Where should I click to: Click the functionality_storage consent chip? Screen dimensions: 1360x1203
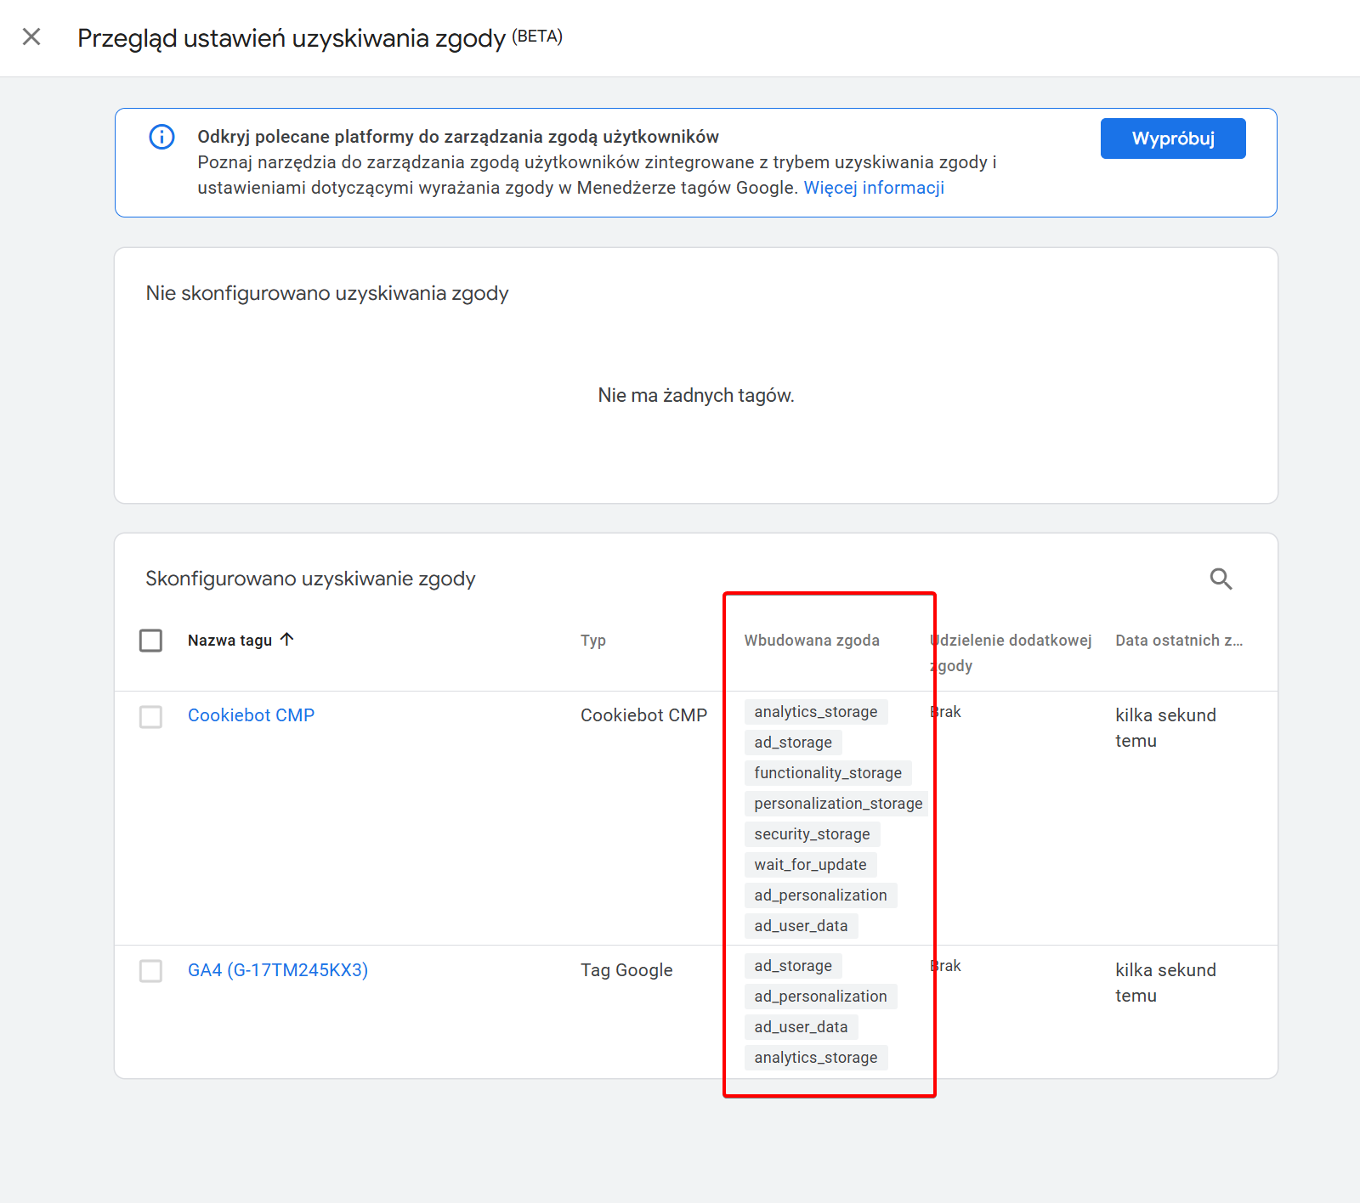coord(828,773)
